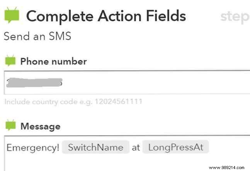Click the Message field label

tap(40, 126)
